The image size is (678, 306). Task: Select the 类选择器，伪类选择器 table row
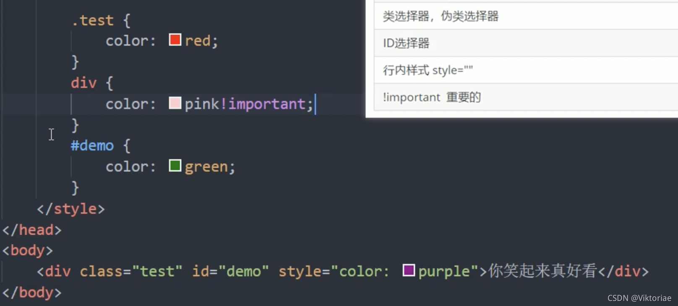click(x=526, y=16)
